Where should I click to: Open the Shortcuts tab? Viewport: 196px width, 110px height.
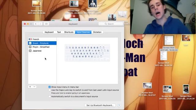click(69, 32)
